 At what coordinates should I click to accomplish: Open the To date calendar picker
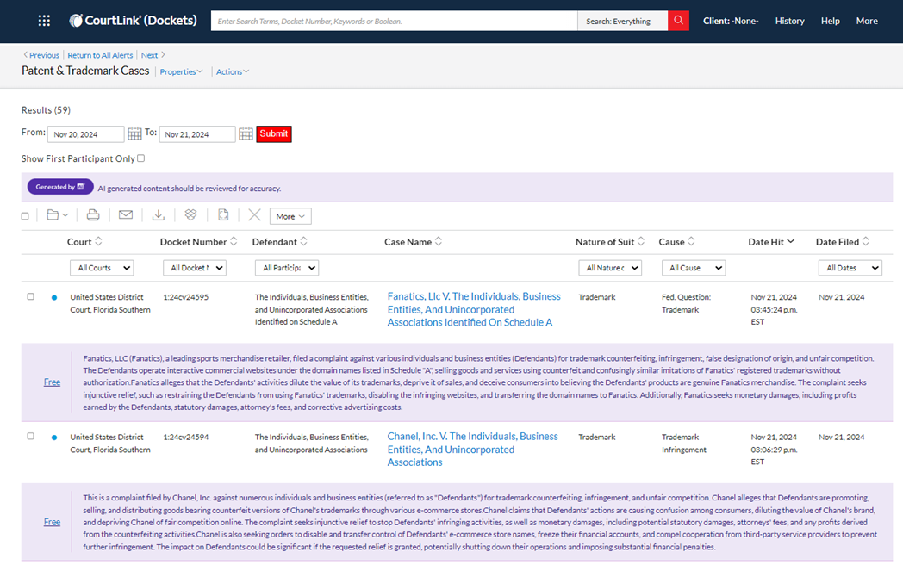click(x=246, y=133)
